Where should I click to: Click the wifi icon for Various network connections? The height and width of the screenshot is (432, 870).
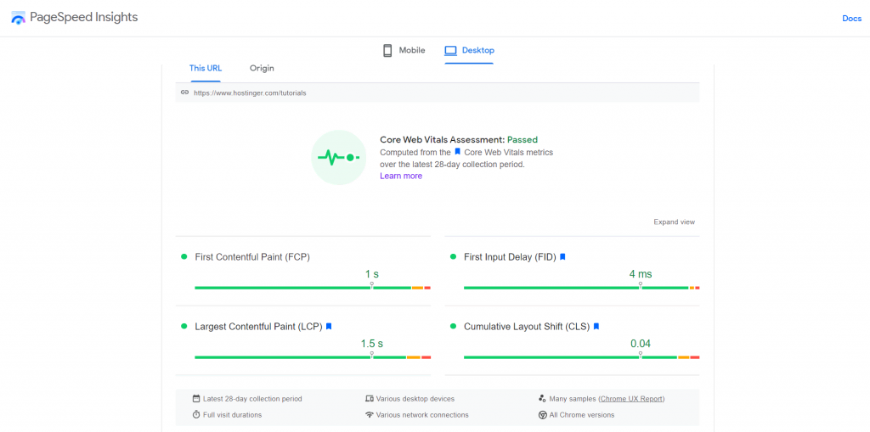(x=370, y=415)
